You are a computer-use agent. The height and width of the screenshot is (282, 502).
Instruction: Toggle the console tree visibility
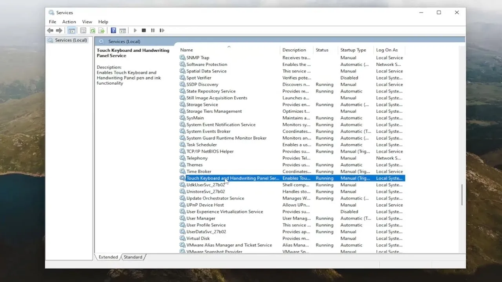click(71, 30)
